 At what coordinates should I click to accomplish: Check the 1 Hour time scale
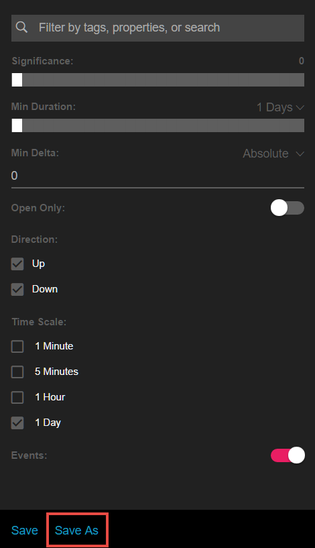(17, 397)
